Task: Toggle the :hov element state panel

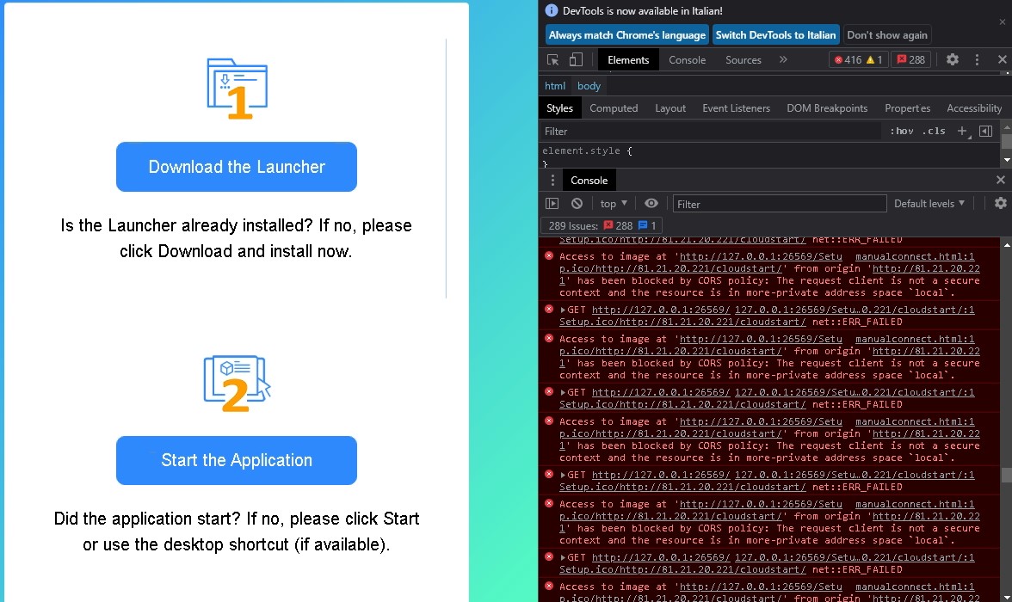Action: (x=901, y=132)
